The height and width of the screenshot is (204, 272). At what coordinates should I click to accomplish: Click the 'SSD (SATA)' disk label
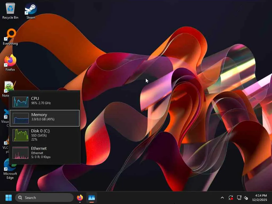(39, 135)
